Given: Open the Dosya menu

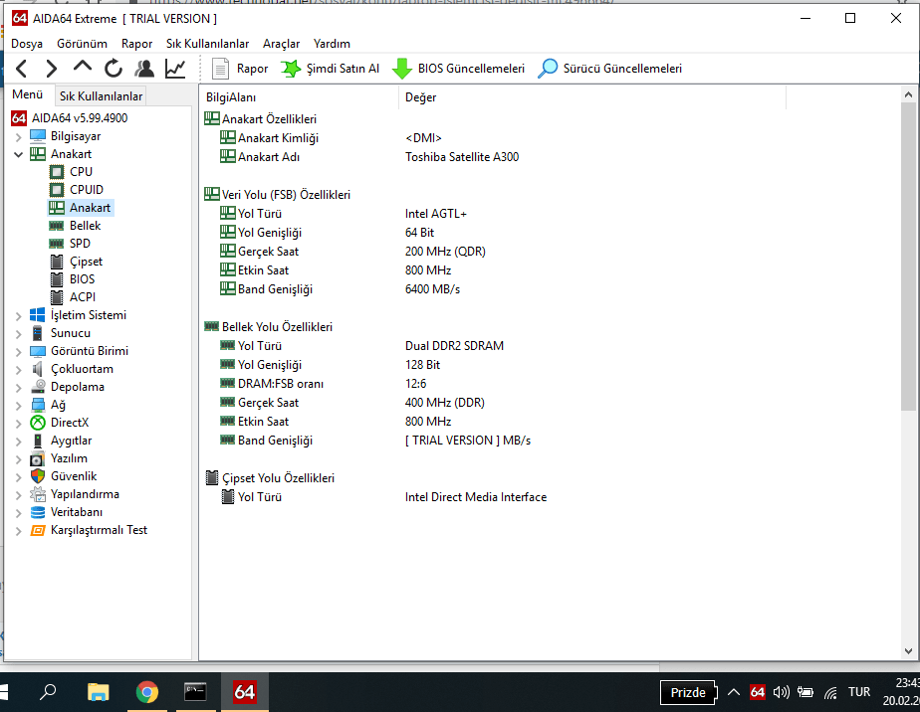Looking at the screenshot, I should click(x=27, y=44).
